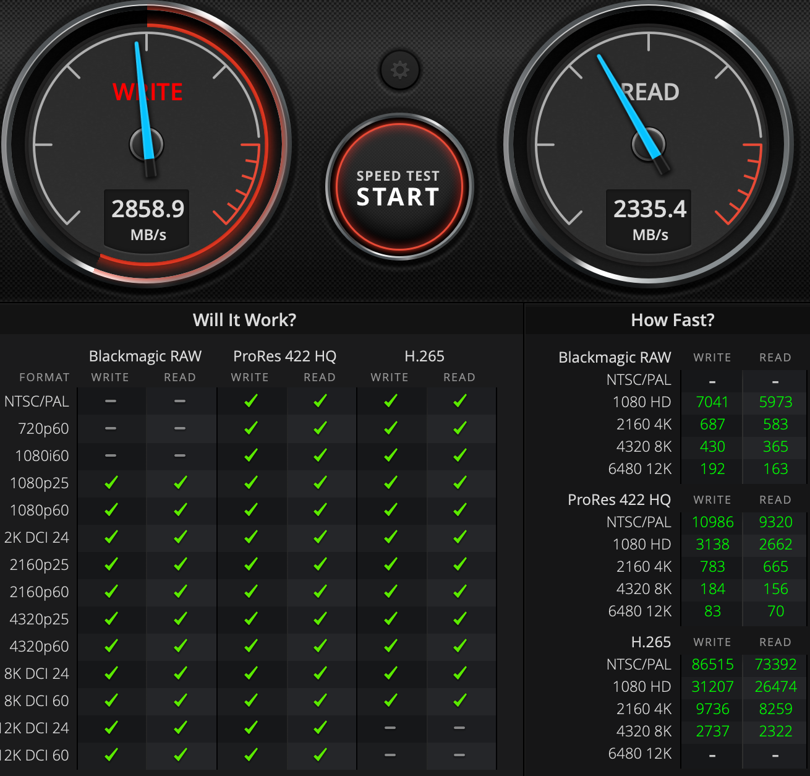The width and height of the screenshot is (810, 776).
Task: Click ProRes 6480 12K read value 70
Action: tap(775, 611)
